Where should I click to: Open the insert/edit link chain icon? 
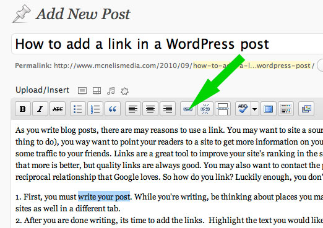[x=188, y=109]
